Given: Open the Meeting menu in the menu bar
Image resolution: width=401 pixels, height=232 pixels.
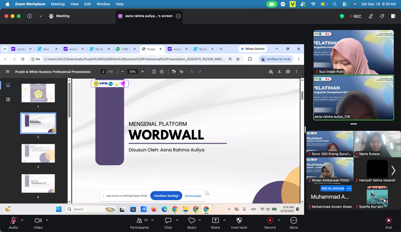Looking at the screenshot, I should point(58,4).
